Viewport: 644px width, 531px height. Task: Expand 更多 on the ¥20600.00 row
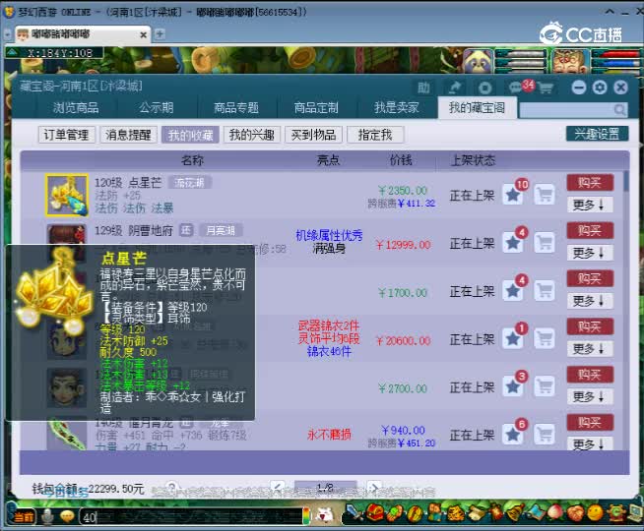[x=590, y=348]
